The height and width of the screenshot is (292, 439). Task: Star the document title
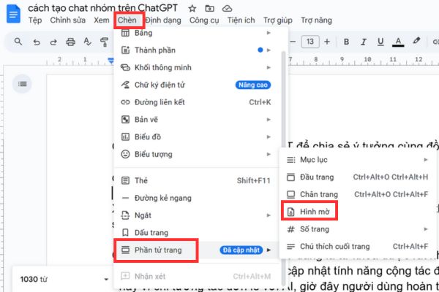click(x=192, y=8)
